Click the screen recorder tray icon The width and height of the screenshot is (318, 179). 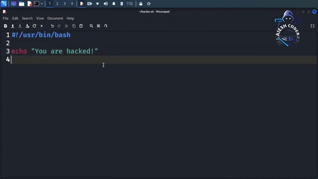point(89,3)
